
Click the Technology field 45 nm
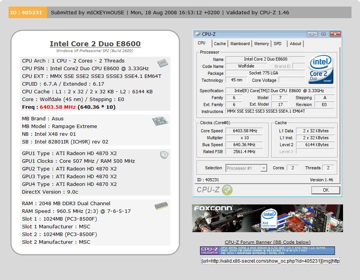(x=237, y=80)
